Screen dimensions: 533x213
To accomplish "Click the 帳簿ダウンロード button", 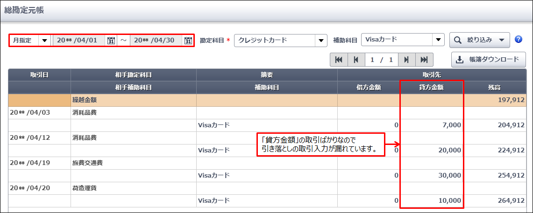I will click(489, 60).
